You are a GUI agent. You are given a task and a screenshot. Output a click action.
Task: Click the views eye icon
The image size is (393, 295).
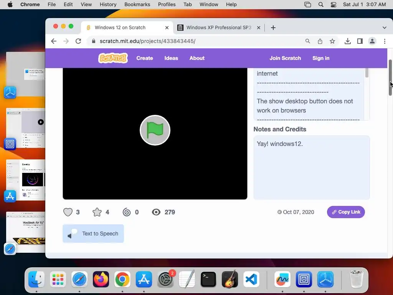(156, 212)
